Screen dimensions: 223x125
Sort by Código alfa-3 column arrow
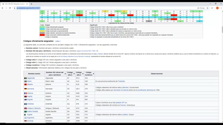click(83, 74)
